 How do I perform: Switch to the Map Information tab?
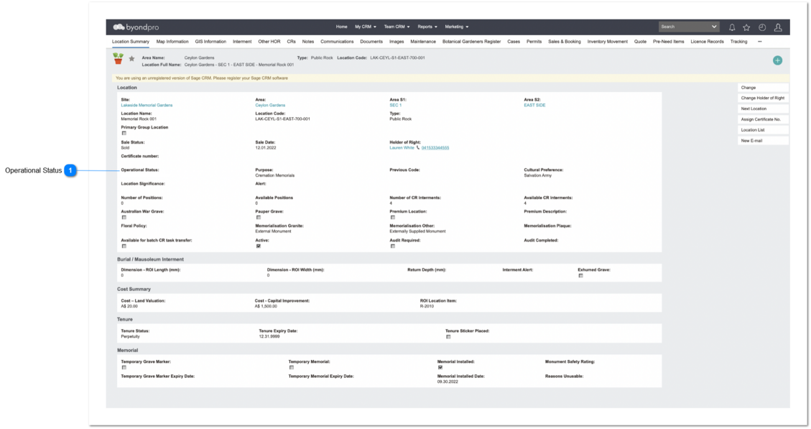[x=172, y=42]
